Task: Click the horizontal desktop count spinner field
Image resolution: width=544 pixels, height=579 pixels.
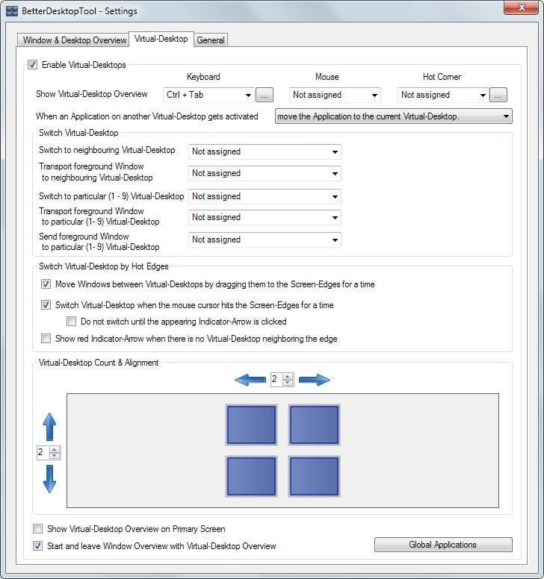Action: 282,379
